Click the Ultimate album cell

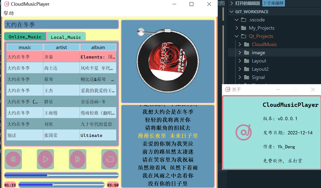[x=98, y=135]
